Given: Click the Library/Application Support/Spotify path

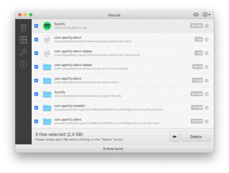Looking at the screenshot, I should (x=88, y=96).
